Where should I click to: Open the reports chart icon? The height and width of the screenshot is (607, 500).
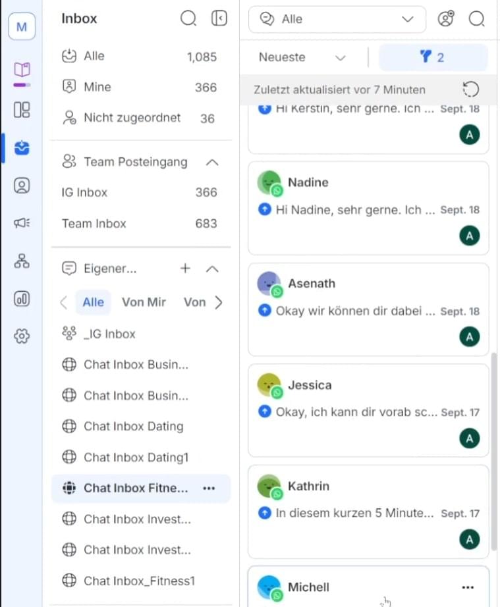tap(22, 299)
